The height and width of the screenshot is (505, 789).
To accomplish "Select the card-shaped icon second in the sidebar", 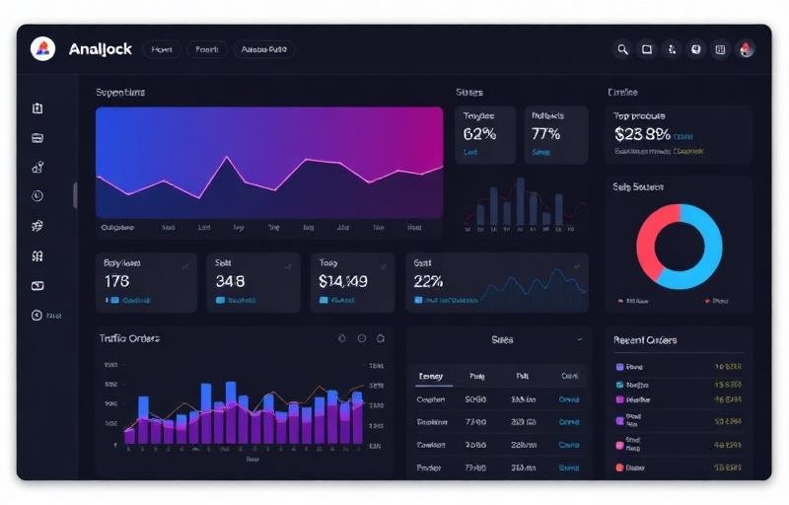I will (37, 138).
